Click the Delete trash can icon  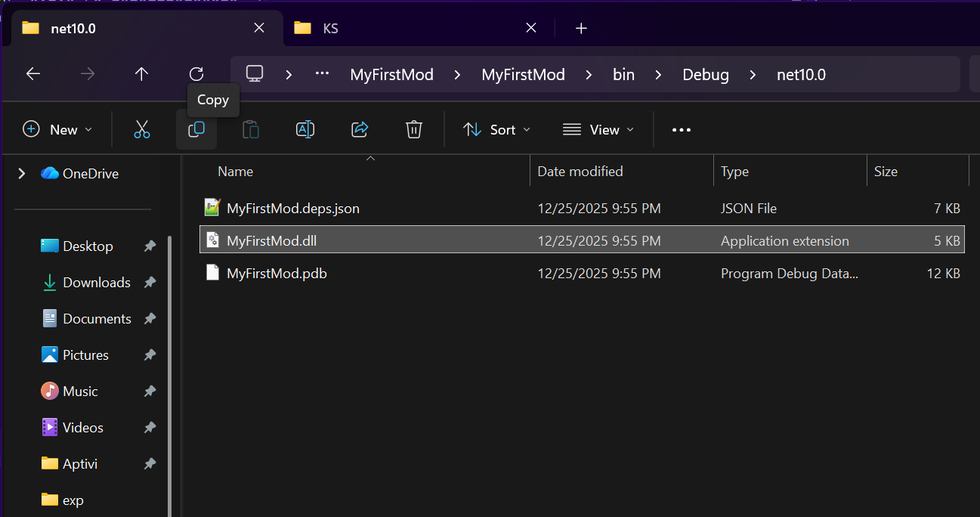point(413,130)
